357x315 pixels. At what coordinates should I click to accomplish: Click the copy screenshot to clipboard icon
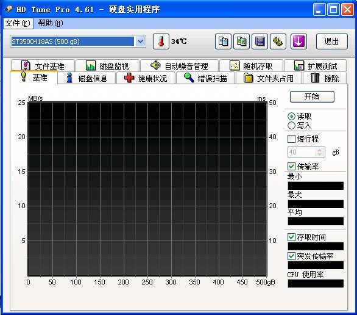pyautogui.click(x=241, y=42)
